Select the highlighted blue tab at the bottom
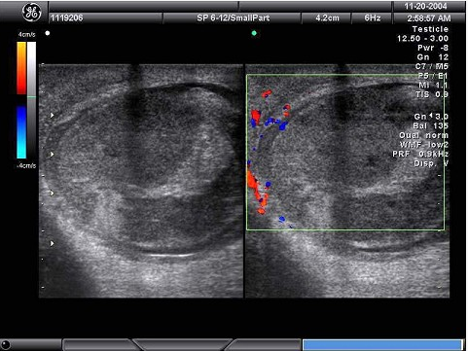 (382, 345)
